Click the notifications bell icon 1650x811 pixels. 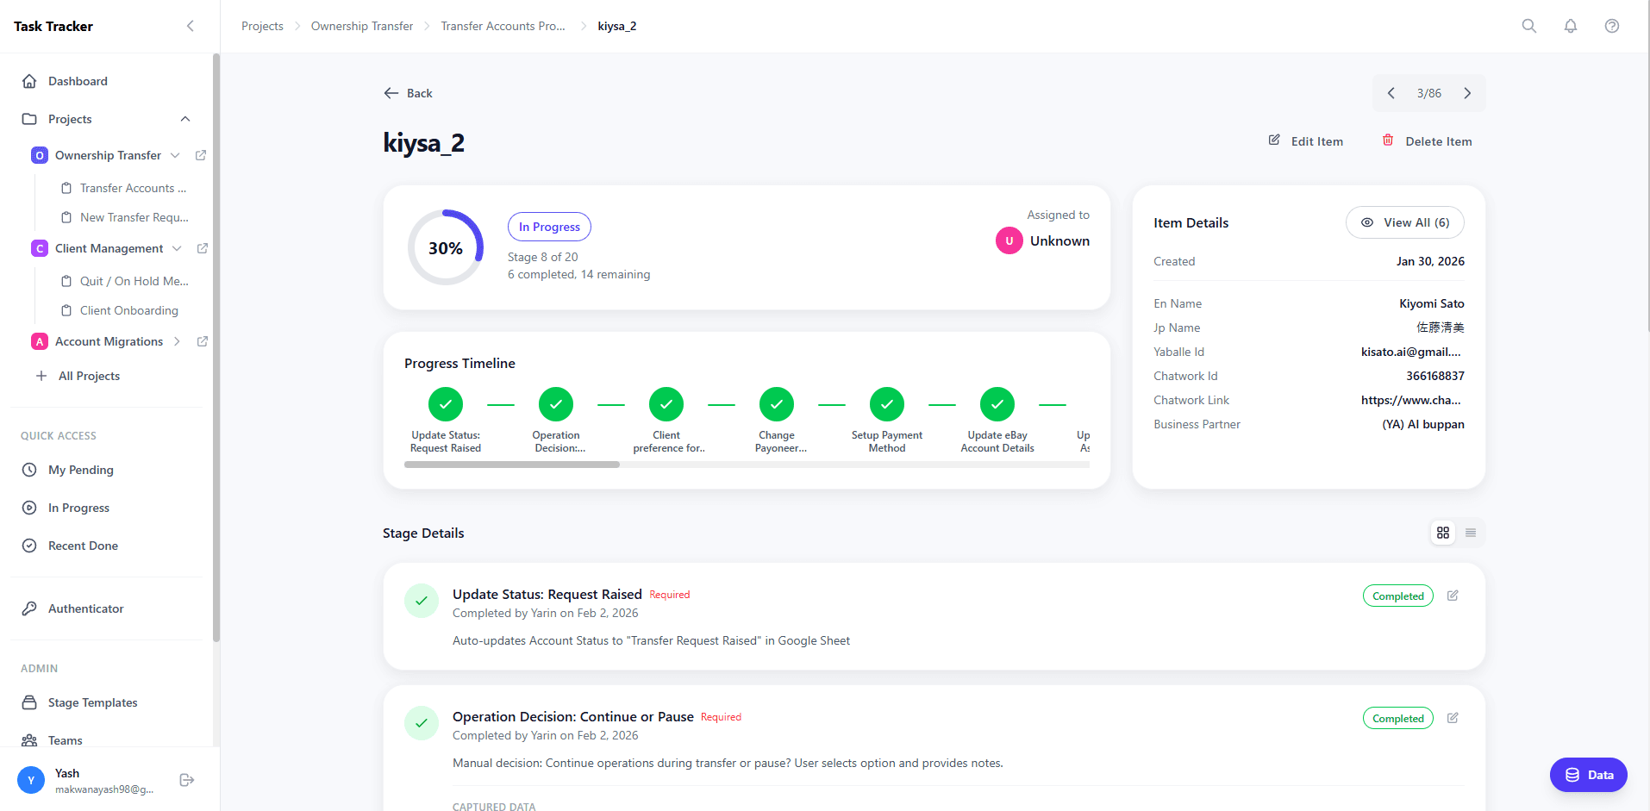click(1570, 26)
